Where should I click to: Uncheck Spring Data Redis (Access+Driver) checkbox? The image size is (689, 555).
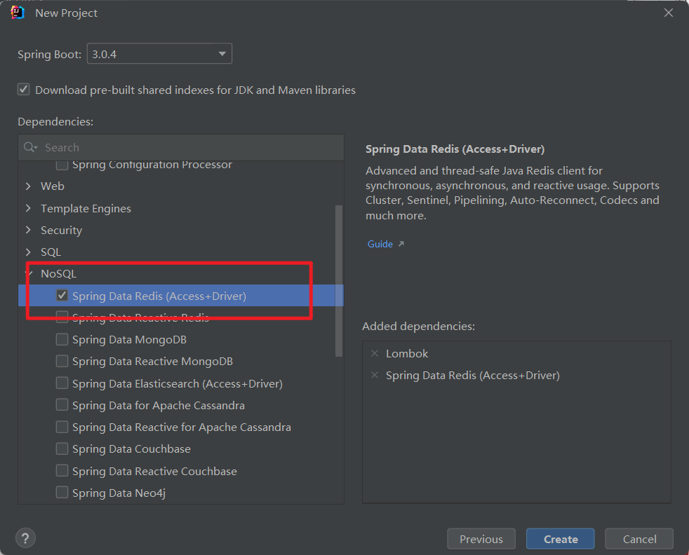pyautogui.click(x=62, y=296)
